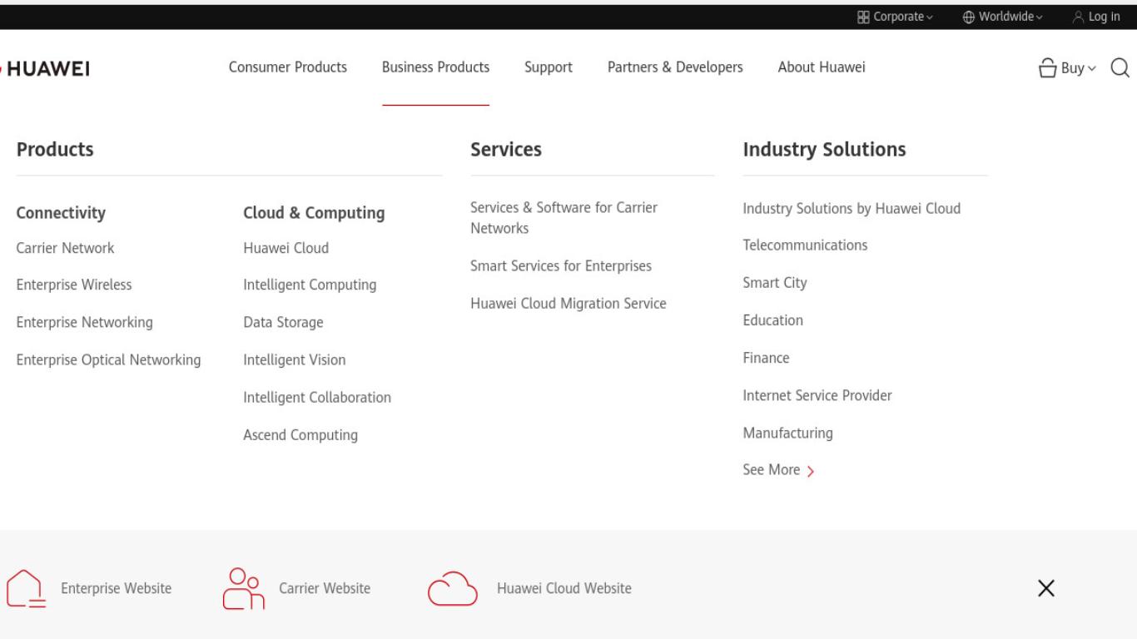Go to Intelligent Collaboration
1137x639 pixels.
(317, 397)
